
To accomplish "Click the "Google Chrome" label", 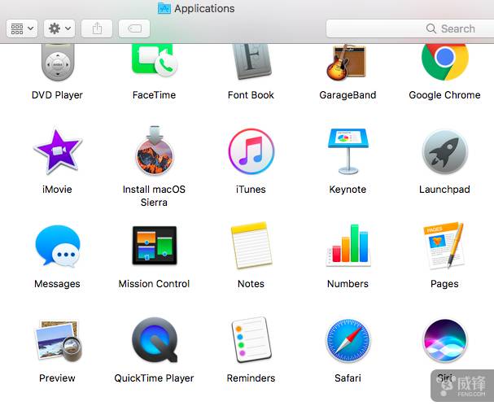I will click(444, 95).
